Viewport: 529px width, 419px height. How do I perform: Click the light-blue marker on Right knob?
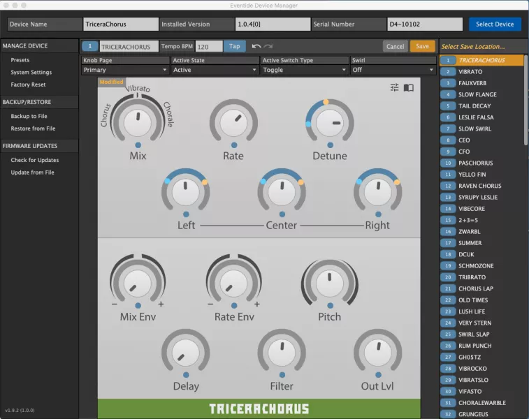pyautogui.click(x=359, y=182)
